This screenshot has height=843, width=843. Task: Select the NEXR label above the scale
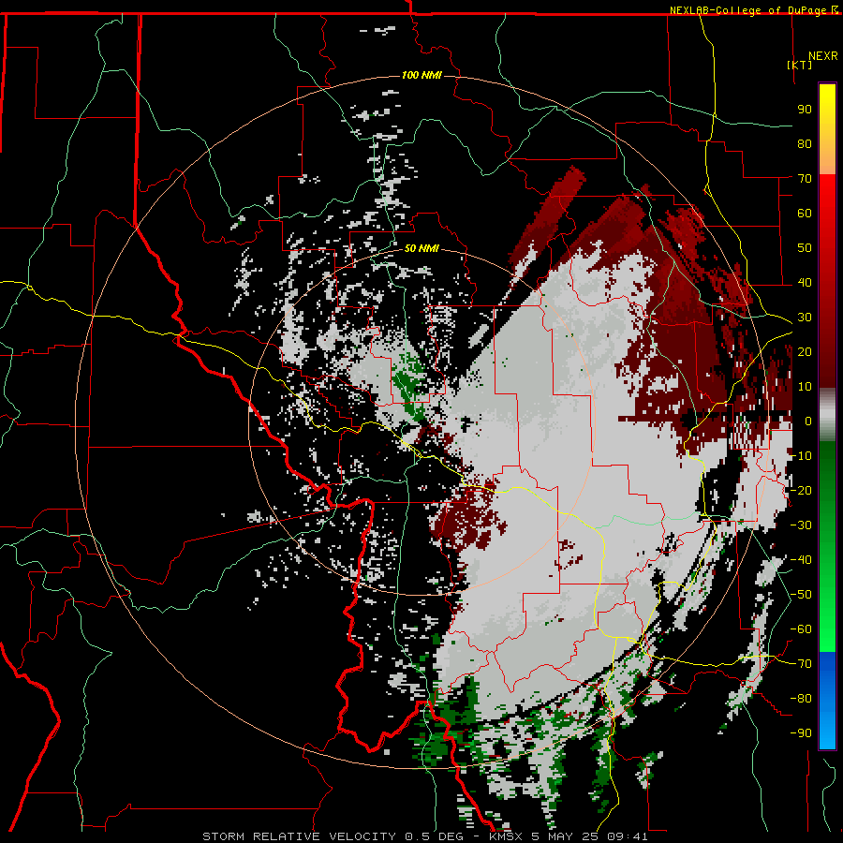tap(822, 56)
